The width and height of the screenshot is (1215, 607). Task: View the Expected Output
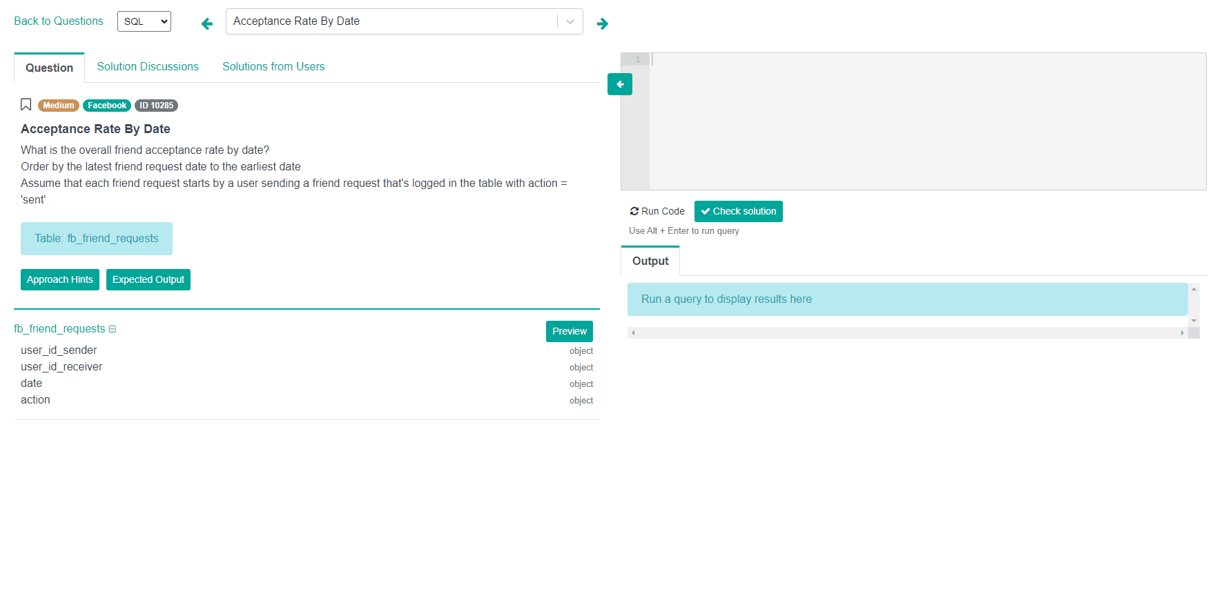148,279
